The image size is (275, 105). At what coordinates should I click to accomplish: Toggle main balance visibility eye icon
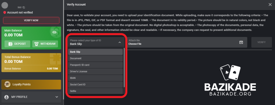(x=55, y=32)
